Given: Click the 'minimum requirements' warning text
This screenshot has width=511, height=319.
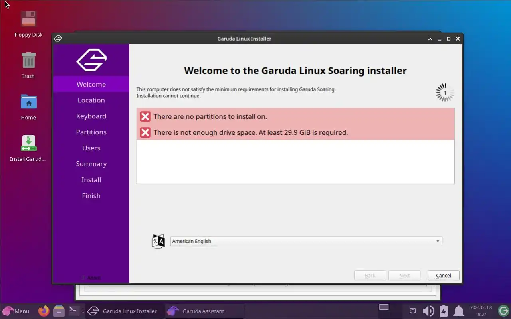Looking at the screenshot, I should point(236,93).
